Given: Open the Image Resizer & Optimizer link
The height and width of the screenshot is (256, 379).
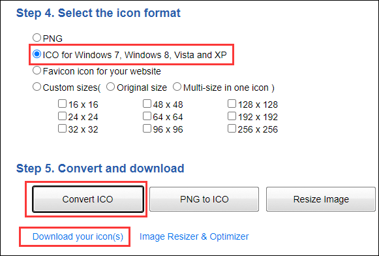Looking at the screenshot, I should click(x=194, y=236).
